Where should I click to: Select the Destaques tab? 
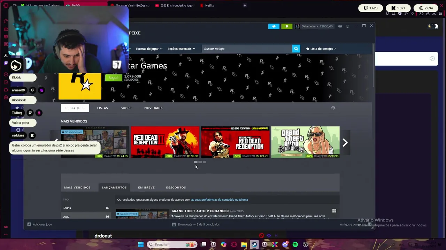tap(75, 108)
